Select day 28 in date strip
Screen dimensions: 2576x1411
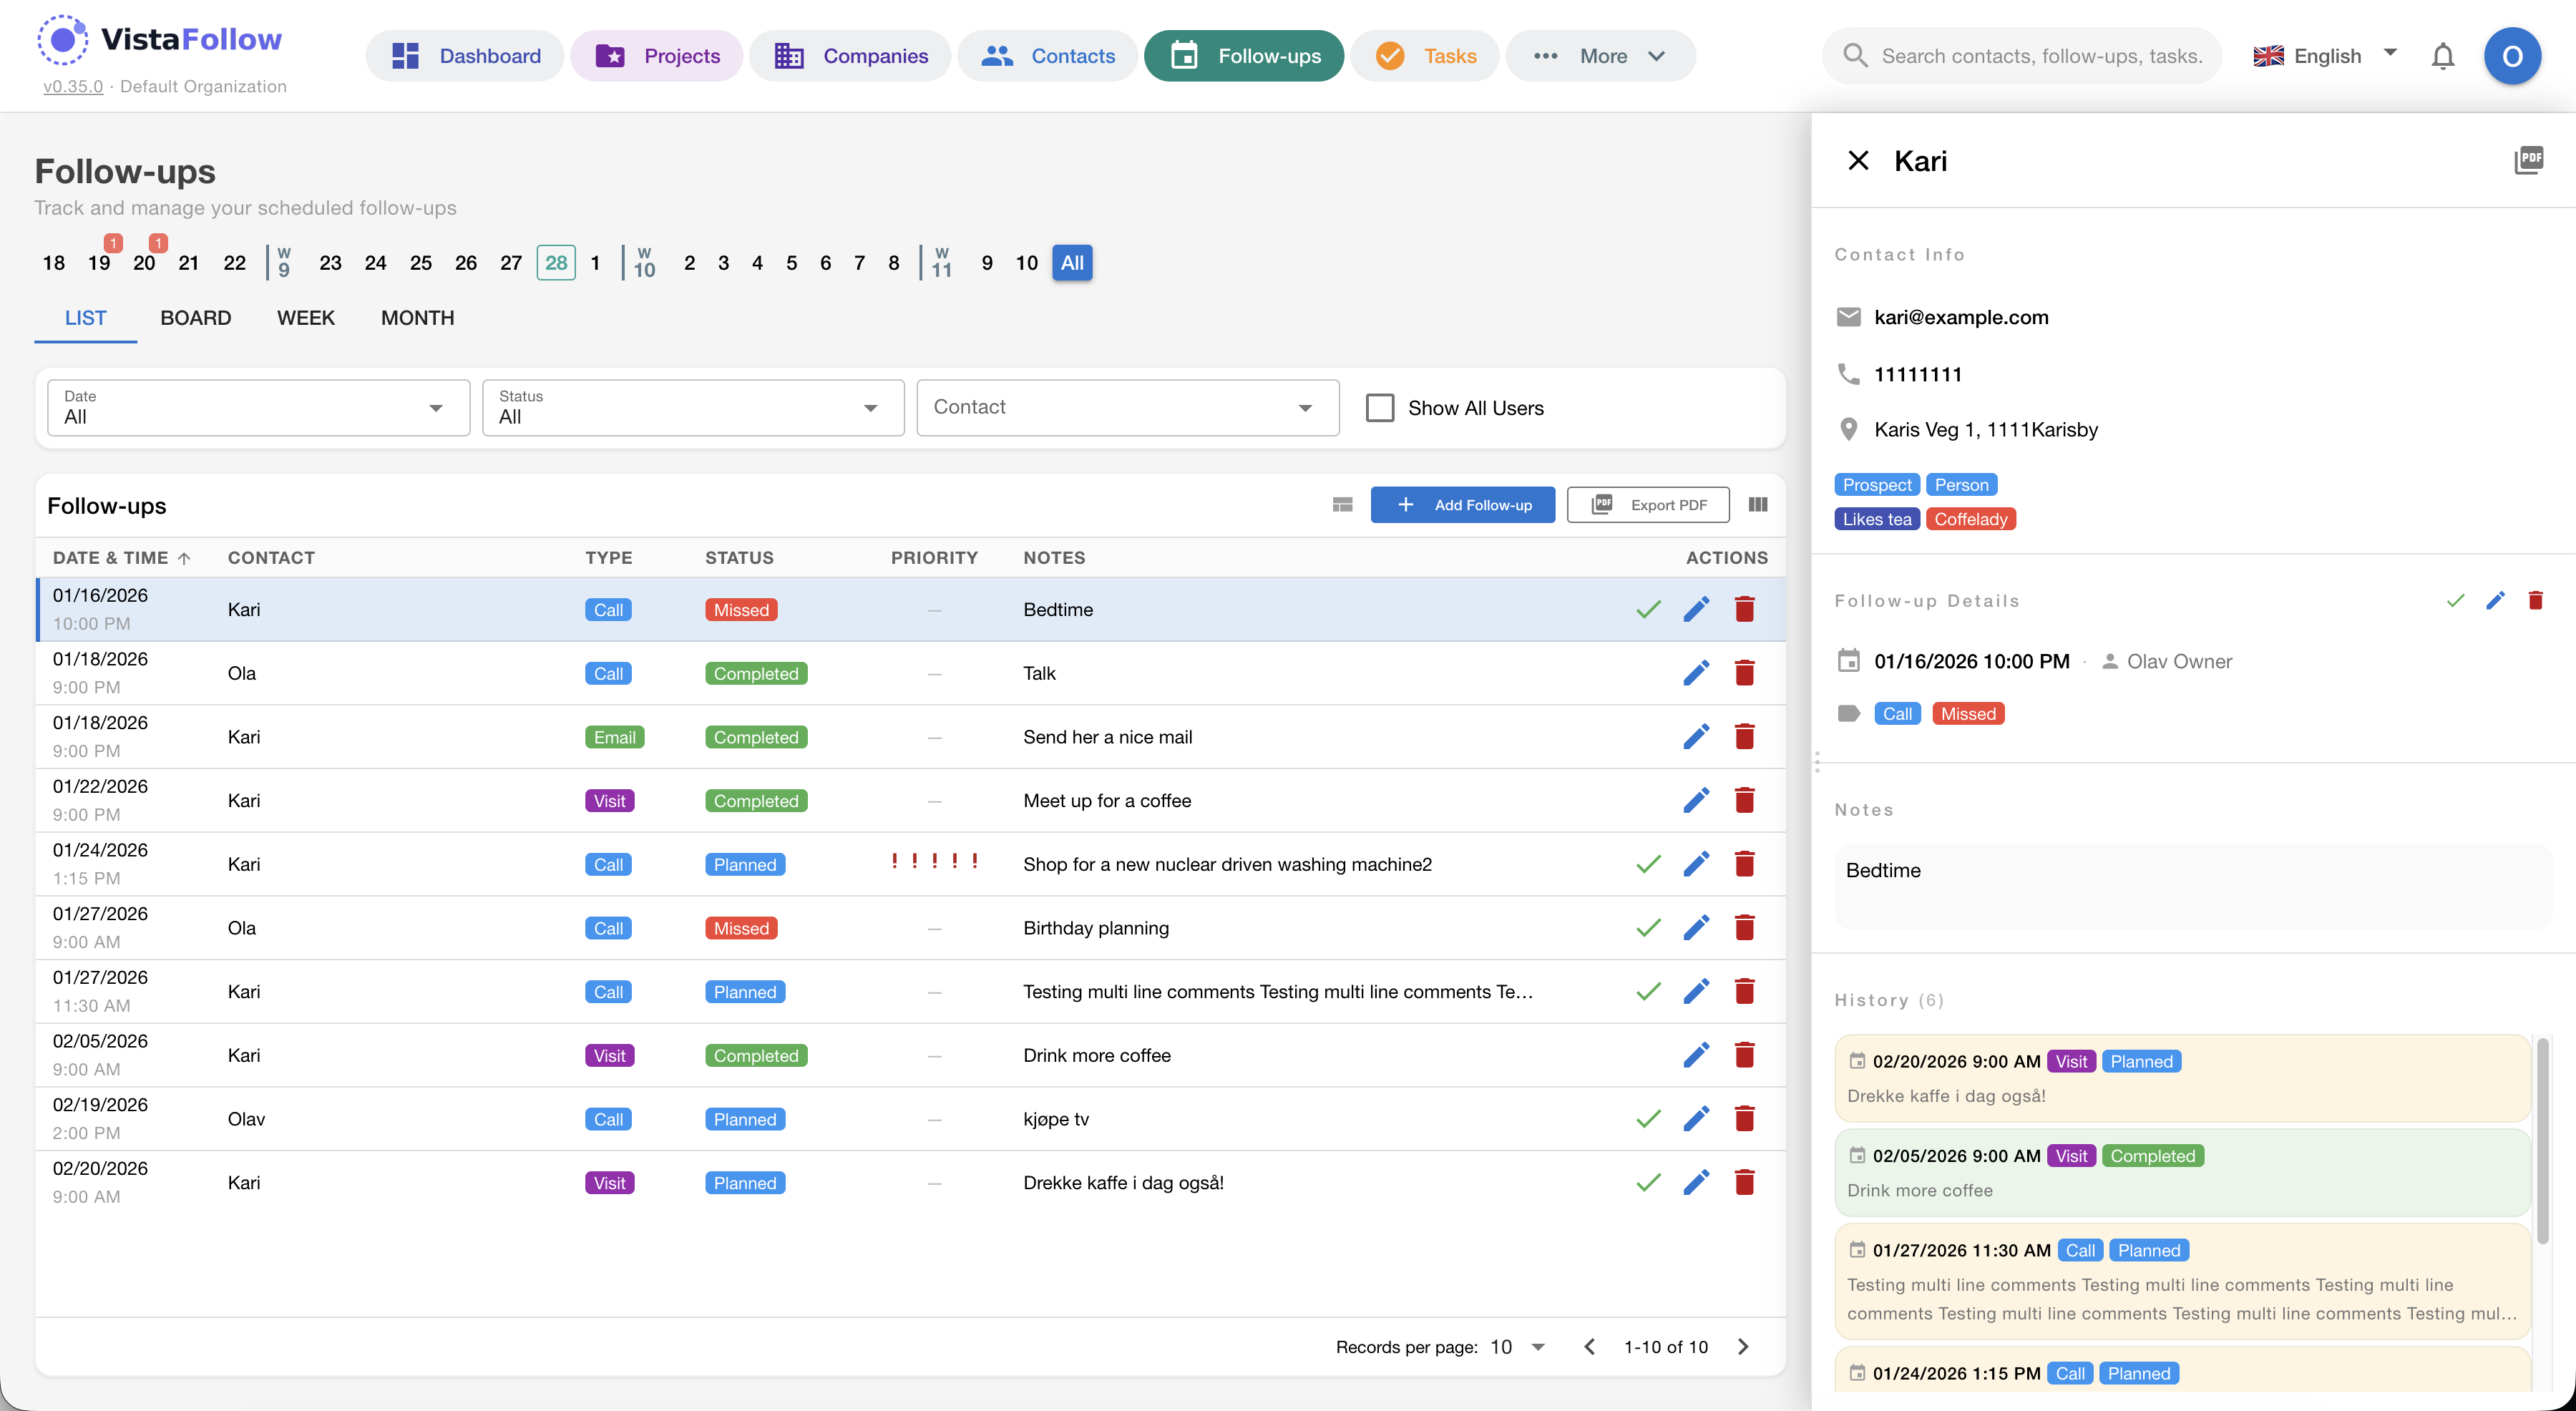pyautogui.click(x=555, y=263)
